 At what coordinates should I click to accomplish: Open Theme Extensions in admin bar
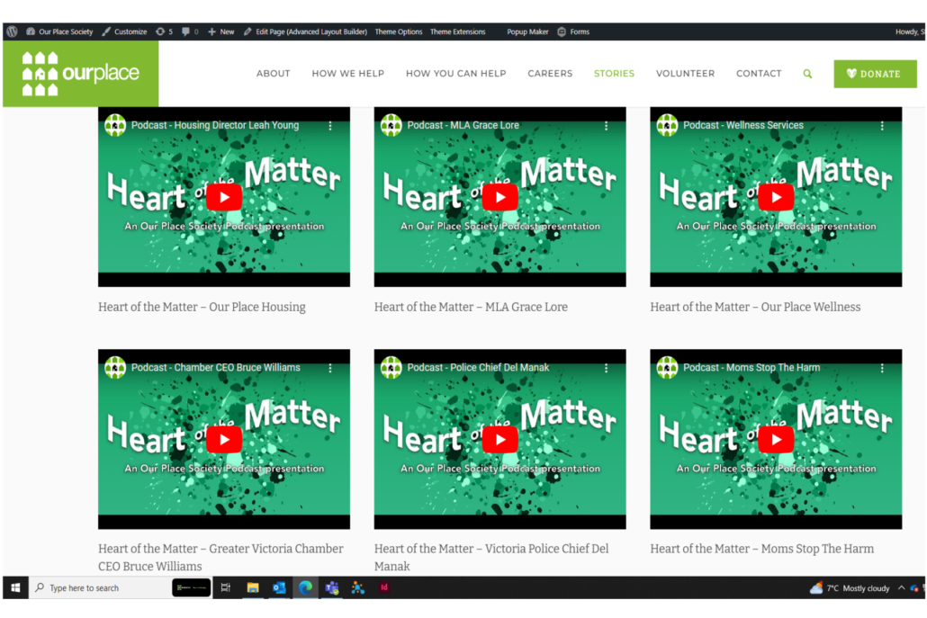point(457,31)
